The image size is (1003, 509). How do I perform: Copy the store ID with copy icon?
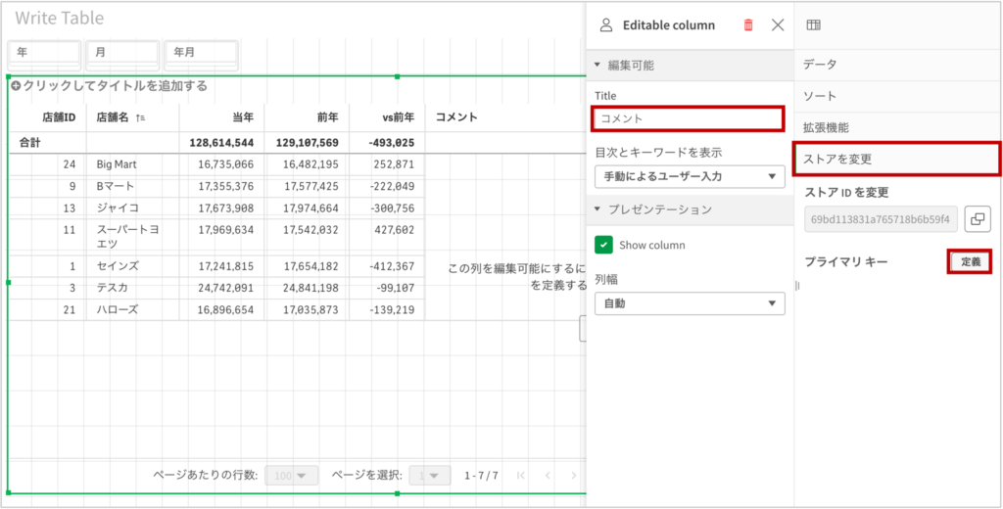point(977,219)
